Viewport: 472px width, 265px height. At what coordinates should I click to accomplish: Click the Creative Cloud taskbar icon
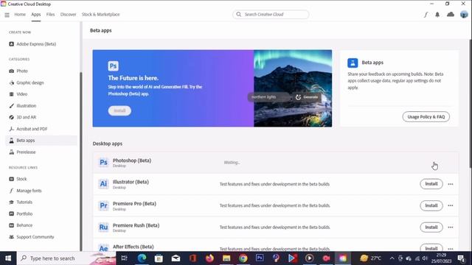343,258
